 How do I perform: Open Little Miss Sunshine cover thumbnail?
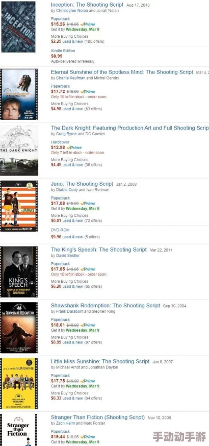pyautogui.click(x=19, y=384)
